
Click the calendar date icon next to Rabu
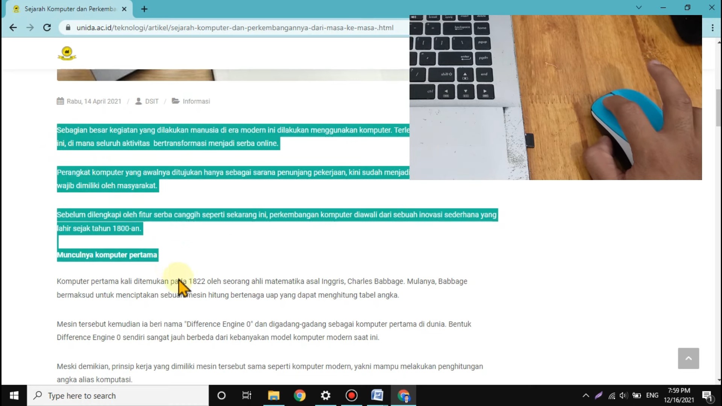(59, 101)
